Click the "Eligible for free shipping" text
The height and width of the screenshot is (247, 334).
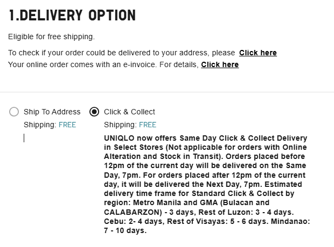click(x=51, y=37)
